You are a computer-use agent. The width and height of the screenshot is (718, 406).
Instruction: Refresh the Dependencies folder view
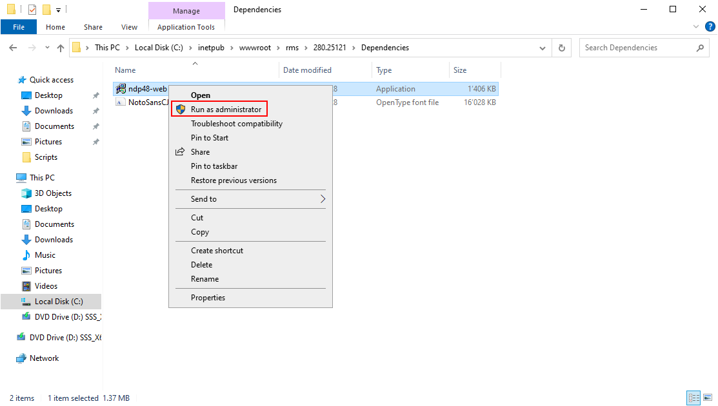[x=562, y=48]
